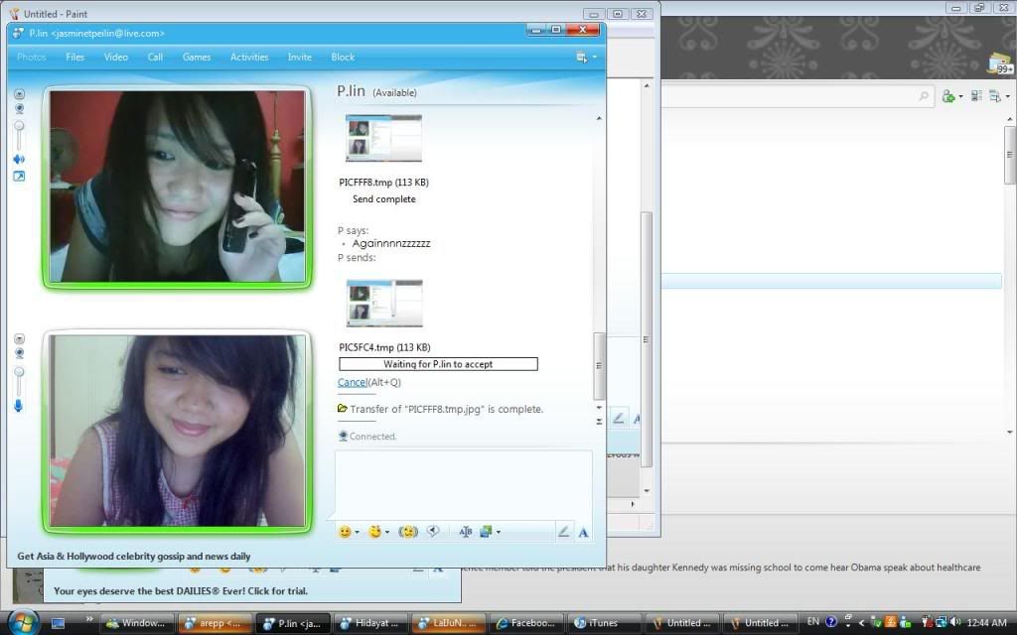Switch to text typing mode
The height and width of the screenshot is (635, 1017).
[x=583, y=532]
